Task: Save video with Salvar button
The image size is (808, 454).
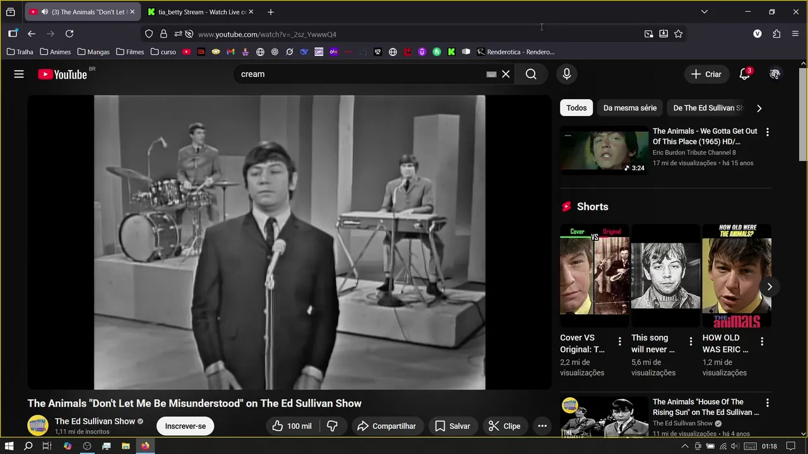Action: tap(452, 426)
